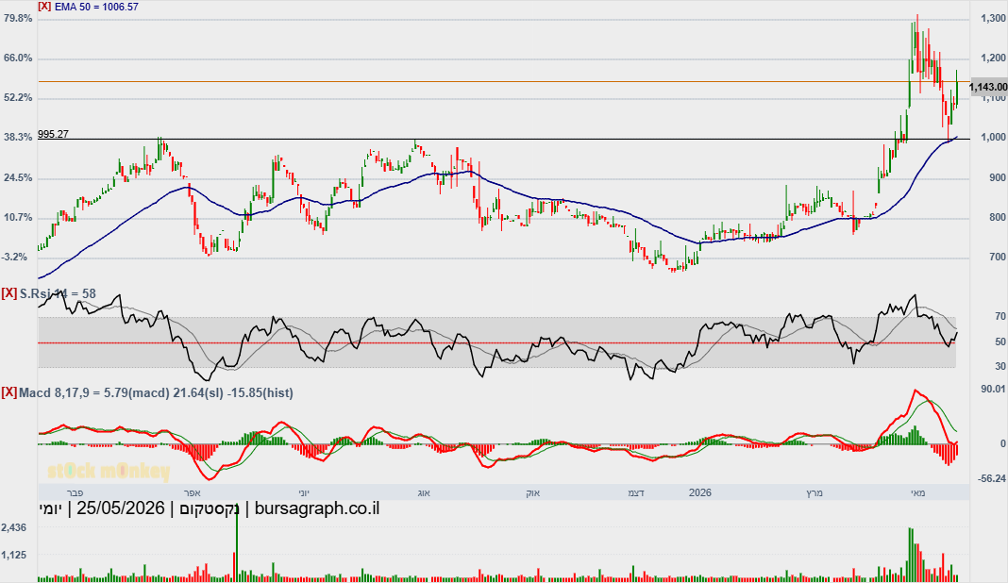Click the bursagraph.co.il site text
The width and height of the screenshot is (1008, 583).
[317, 508]
